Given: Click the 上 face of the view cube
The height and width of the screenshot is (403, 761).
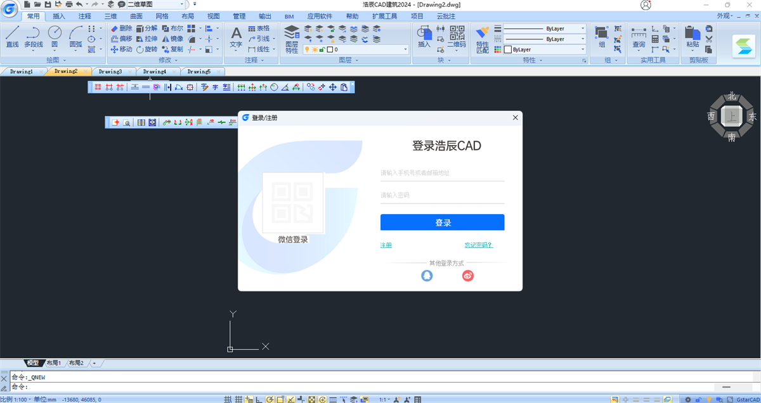Looking at the screenshot, I should tap(732, 117).
